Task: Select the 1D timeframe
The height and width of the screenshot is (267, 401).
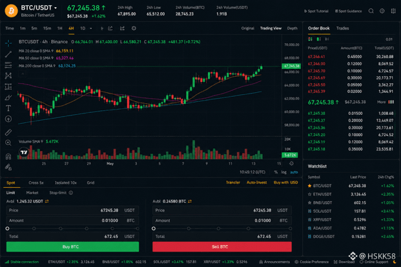Action: click(x=83, y=28)
